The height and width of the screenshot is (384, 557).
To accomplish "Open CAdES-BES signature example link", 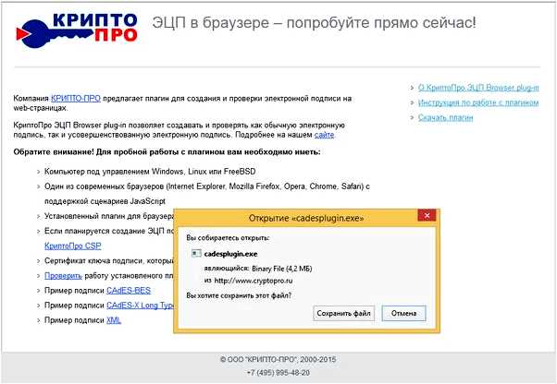I will 129,291.
